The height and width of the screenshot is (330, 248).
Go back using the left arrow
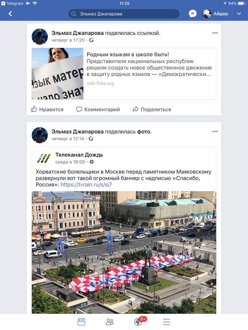10,14
